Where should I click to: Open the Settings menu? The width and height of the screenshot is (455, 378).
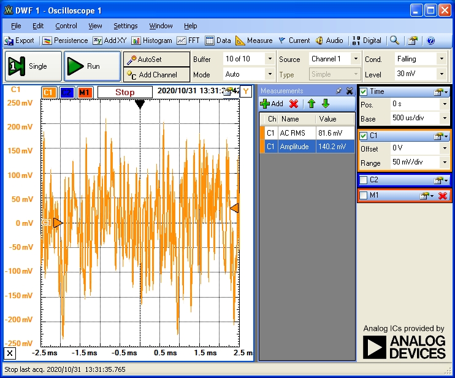pyautogui.click(x=125, y=26)
